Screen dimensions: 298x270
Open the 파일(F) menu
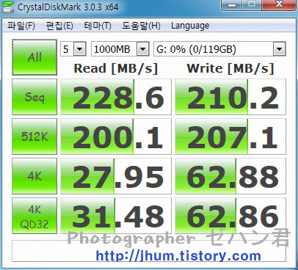pyautogui.click(x=21, y=26)
